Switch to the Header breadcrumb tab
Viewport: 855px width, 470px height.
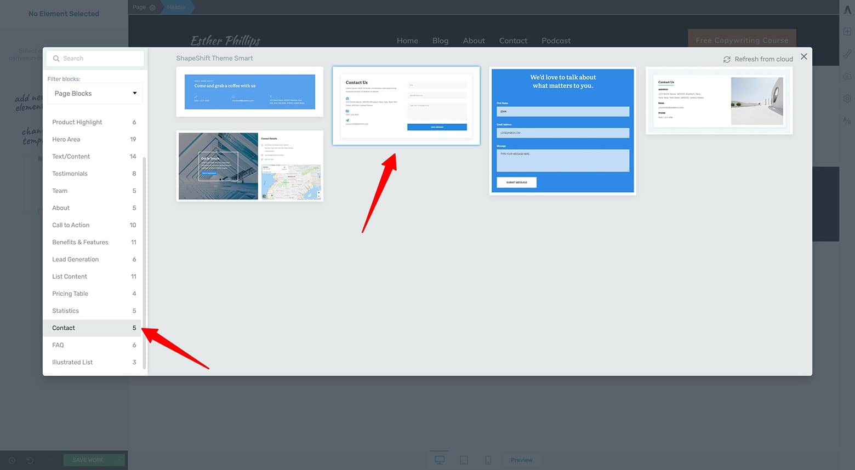175,7
